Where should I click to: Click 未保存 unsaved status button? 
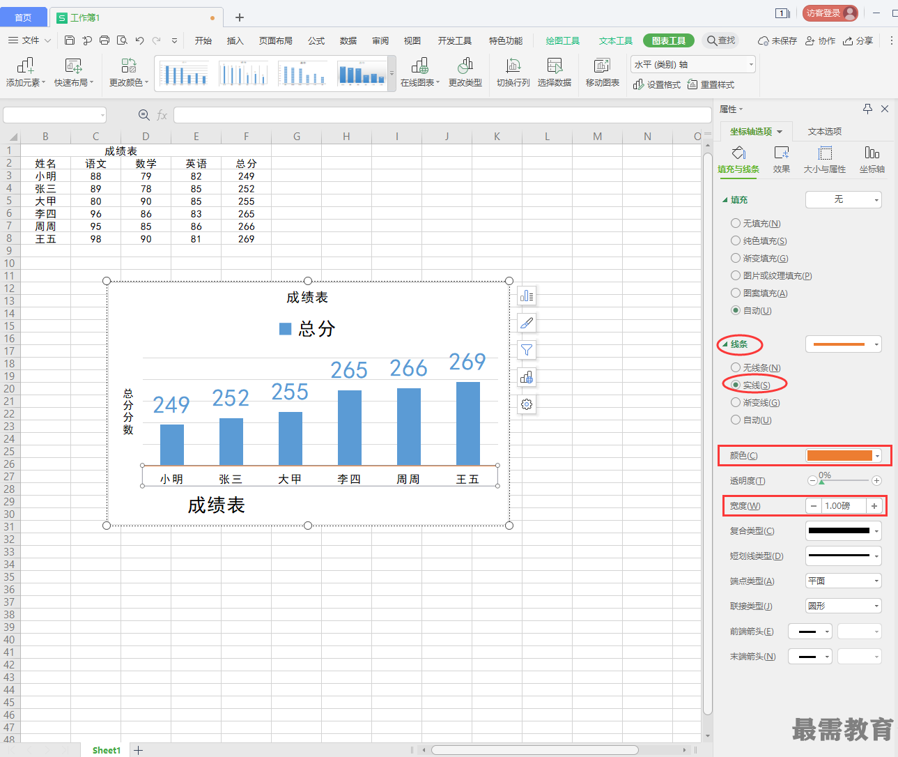pyautogui.click(x=777, y=41)
